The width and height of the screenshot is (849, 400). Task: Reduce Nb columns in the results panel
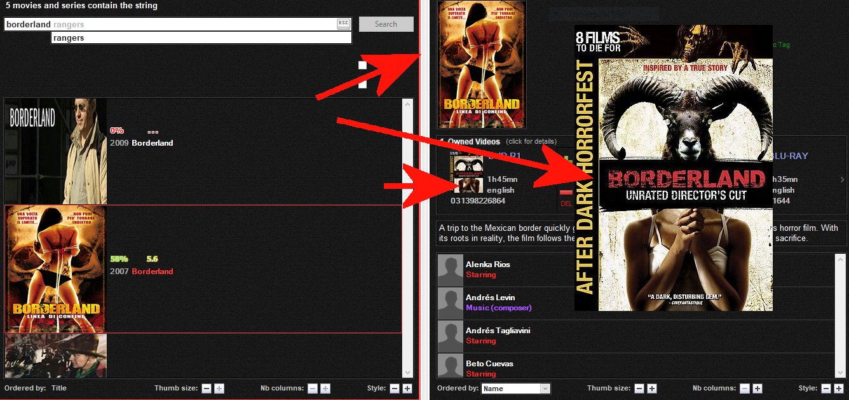point(313,389)
